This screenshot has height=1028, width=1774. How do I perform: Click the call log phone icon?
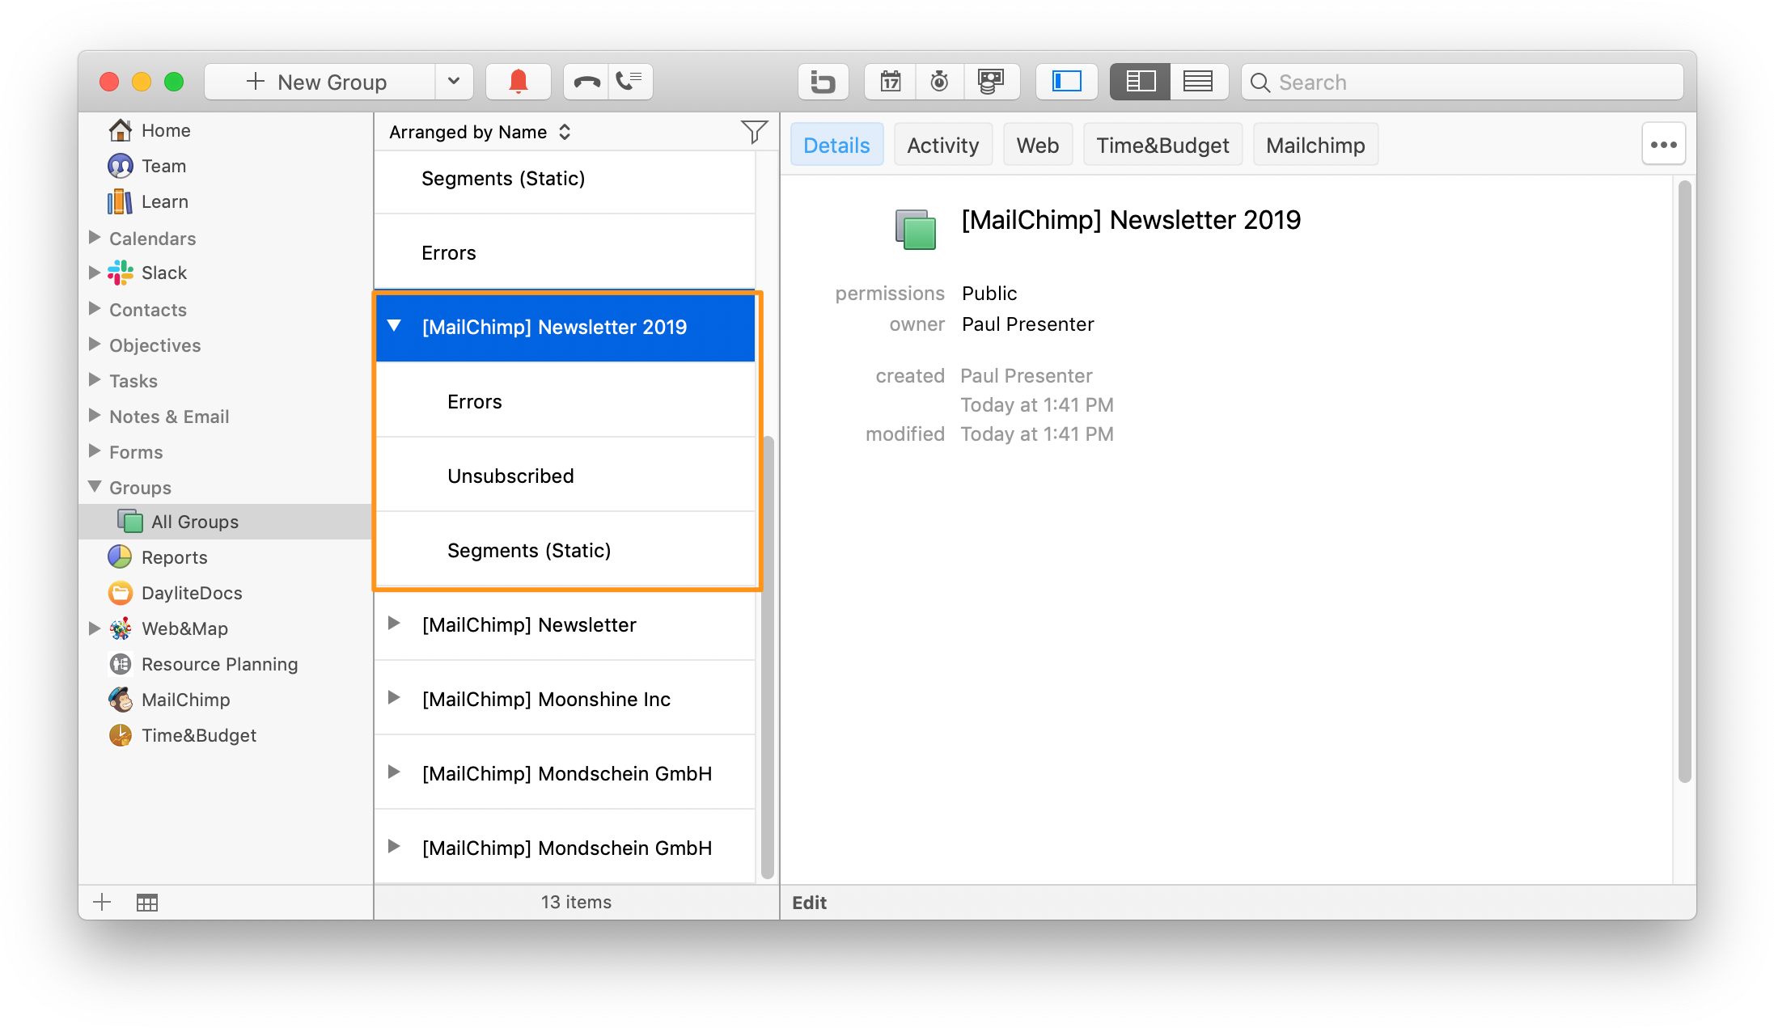(x=630, y=82)
